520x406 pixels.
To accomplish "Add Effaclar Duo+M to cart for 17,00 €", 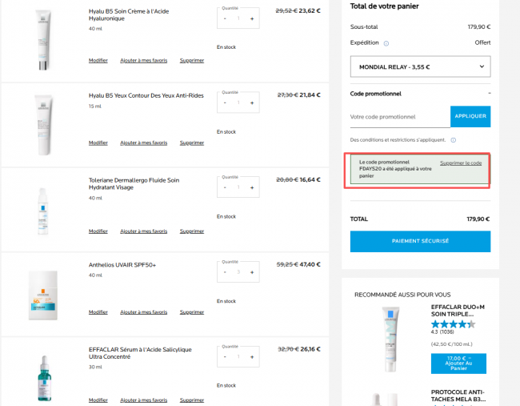I will pos(458,364).
